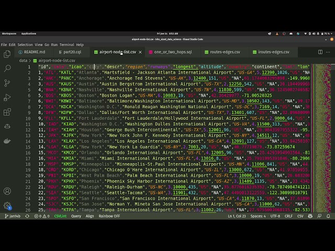Open the Extensions view
The image size is (335, 251).
click(x=7, y=112)
